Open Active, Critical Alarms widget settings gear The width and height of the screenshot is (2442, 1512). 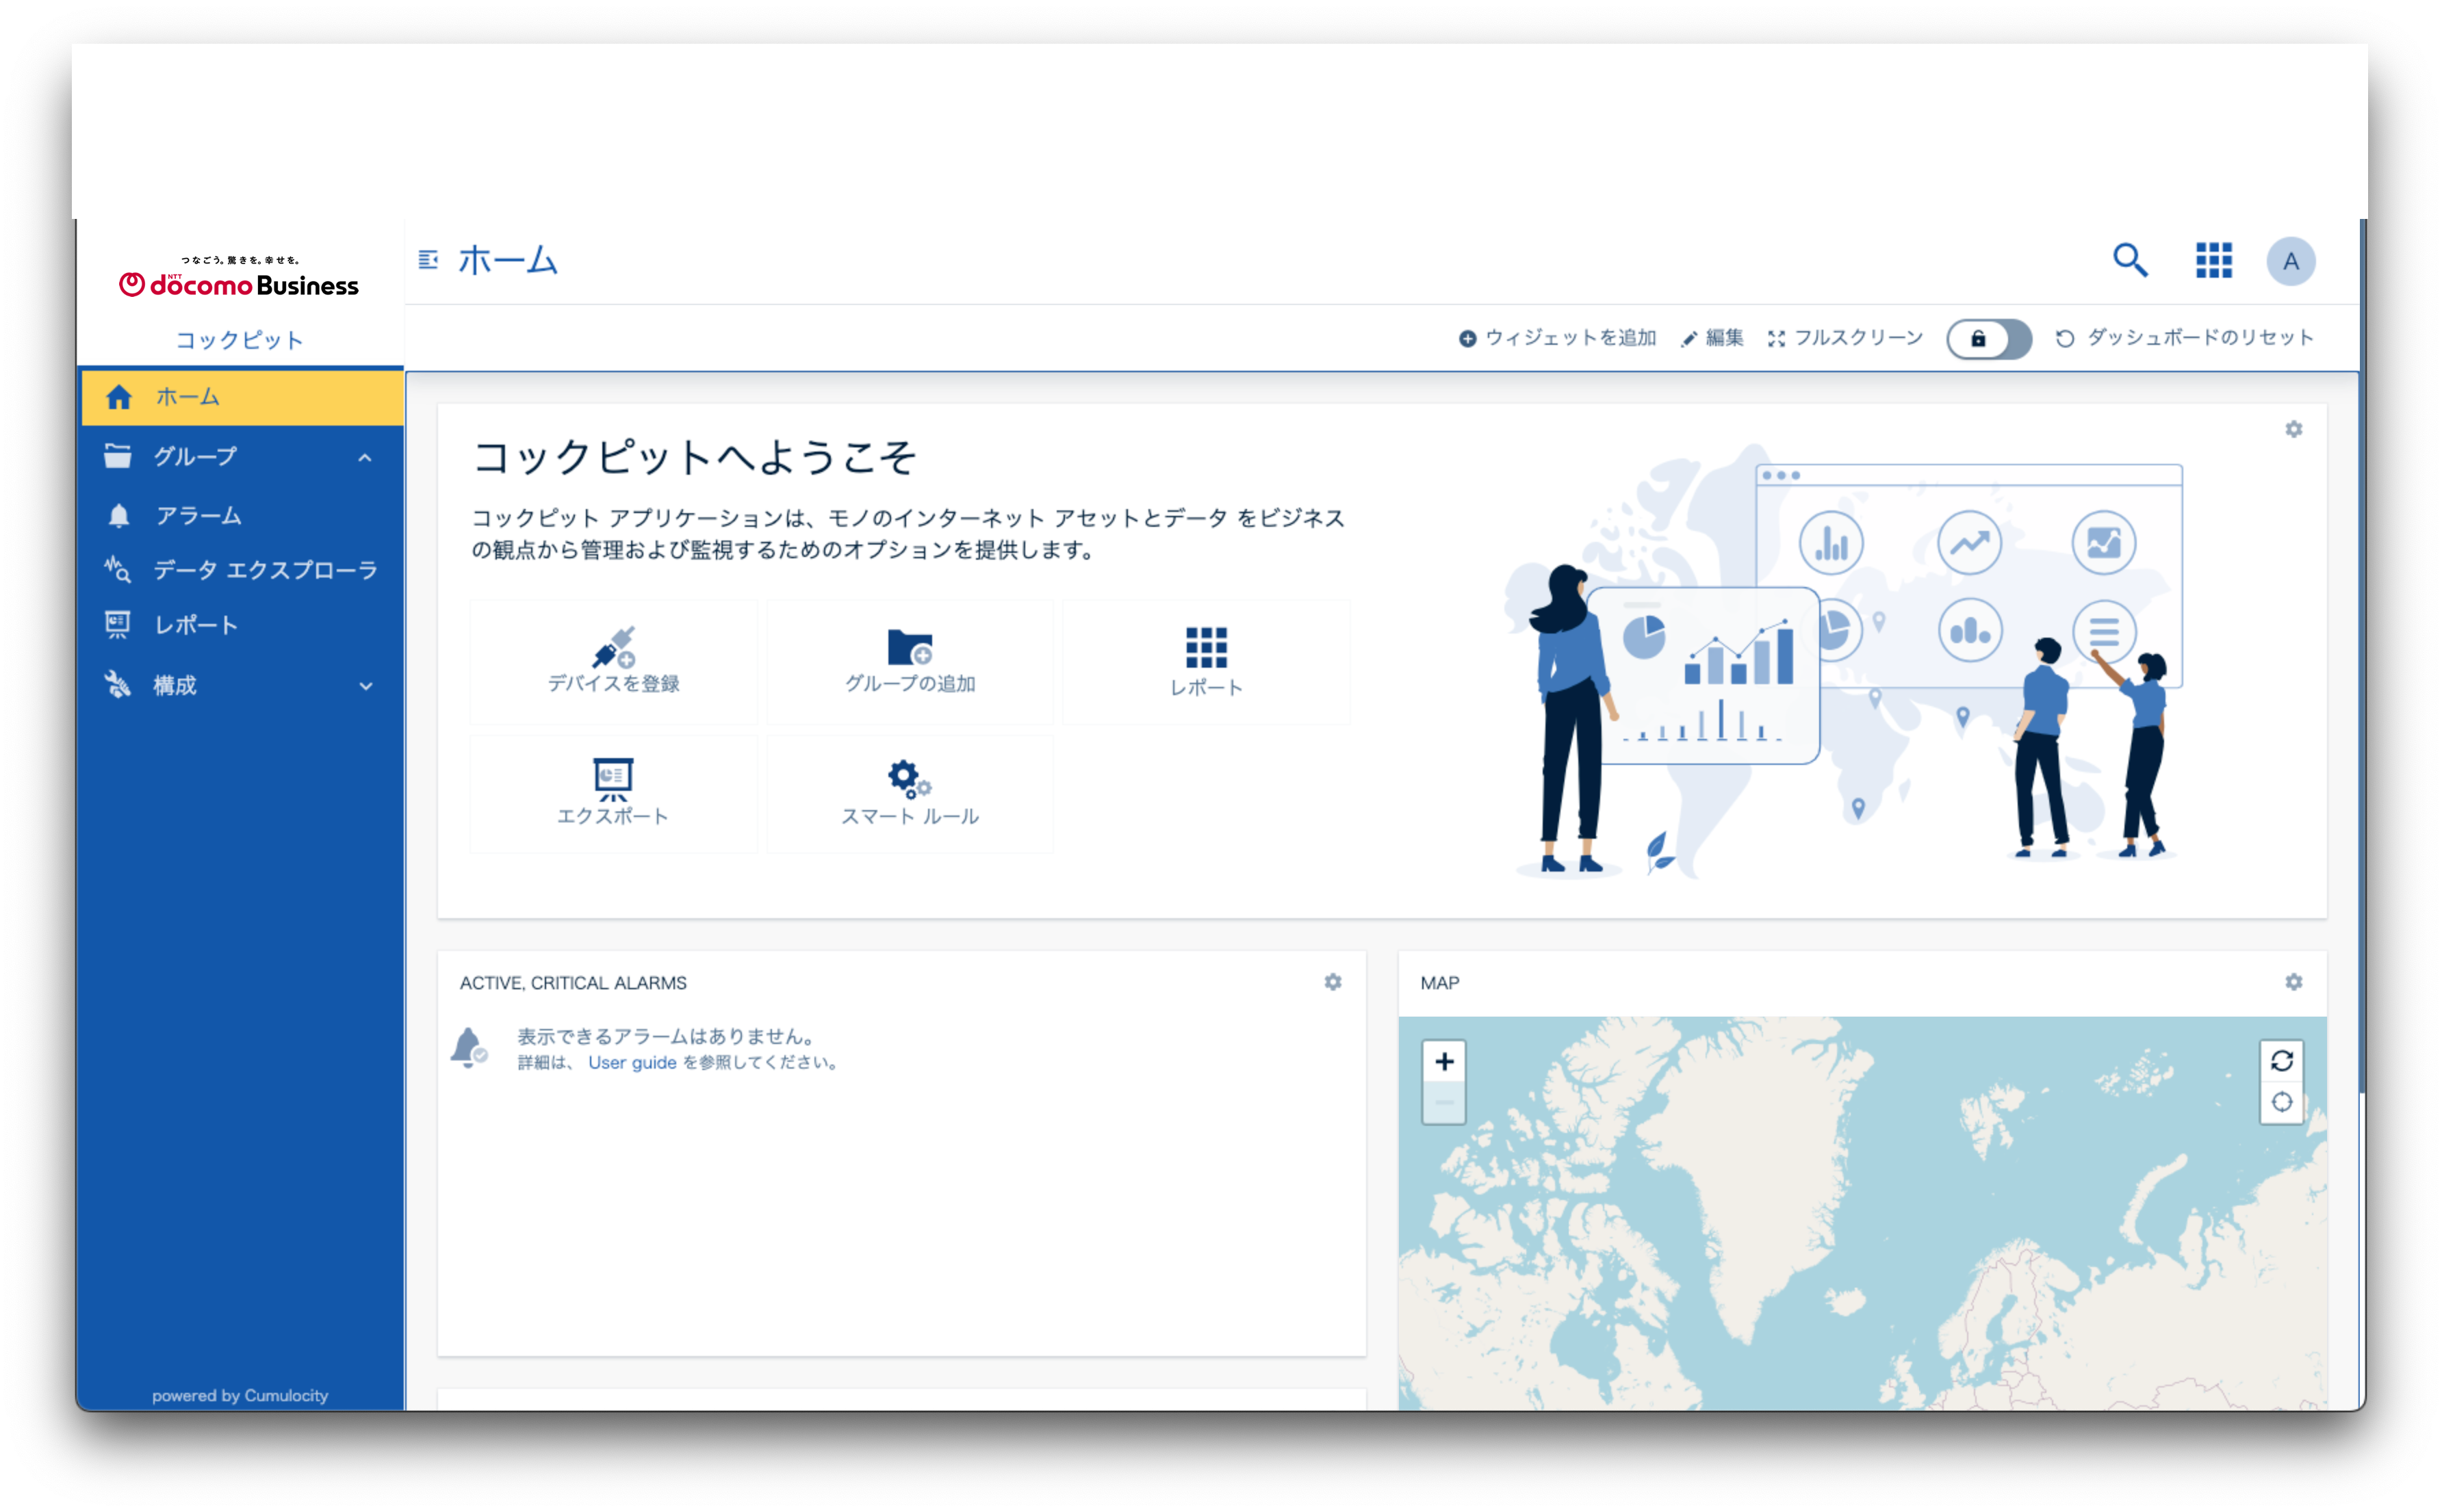click(1333, 982)
